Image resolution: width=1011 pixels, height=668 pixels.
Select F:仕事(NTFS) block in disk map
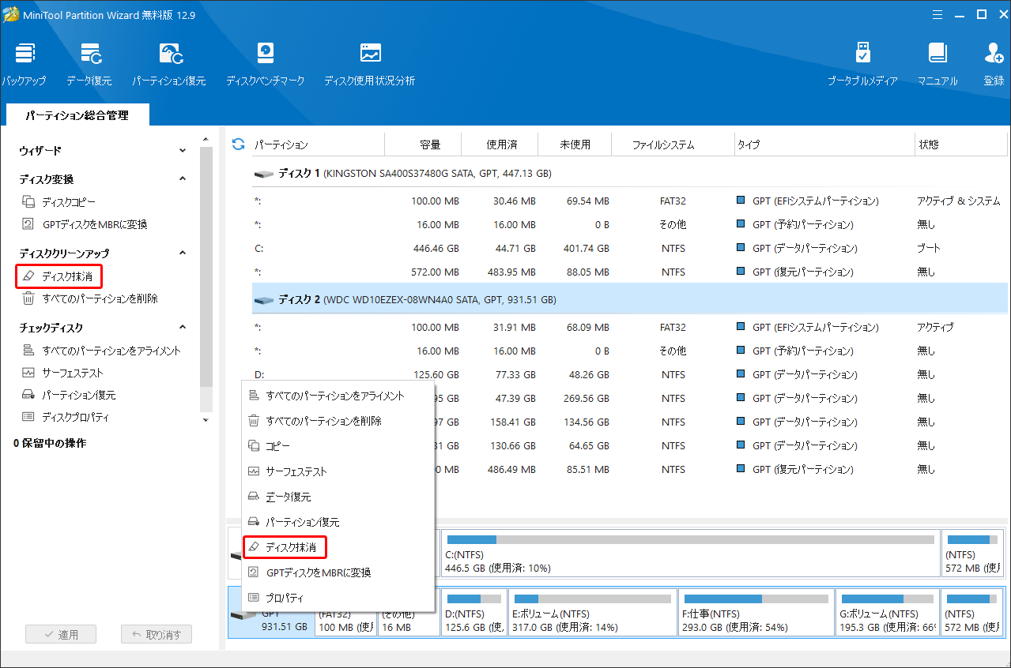pyautogui.click(x=756, y=611)
